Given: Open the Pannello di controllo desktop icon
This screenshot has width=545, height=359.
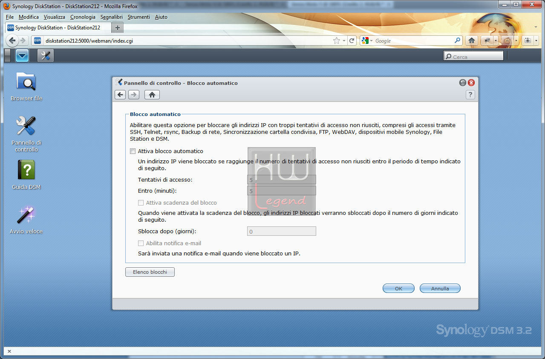Looking at the screenshot, I should [26, 134].
